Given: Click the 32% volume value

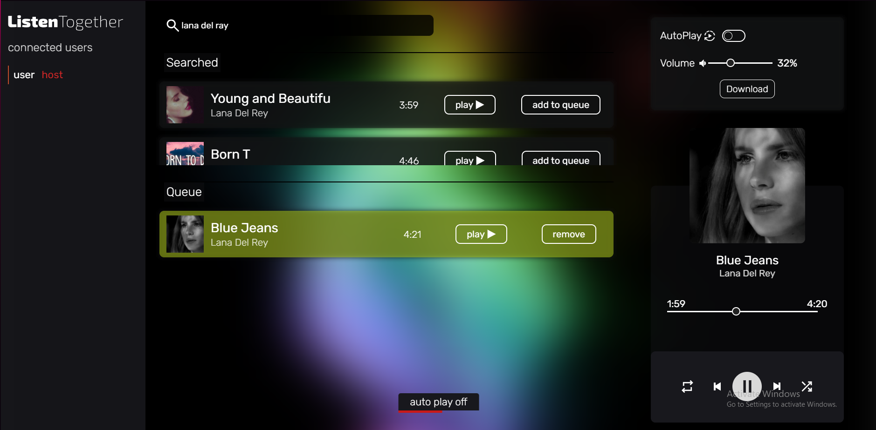Looking at the screenshot, I should (787, 63).
